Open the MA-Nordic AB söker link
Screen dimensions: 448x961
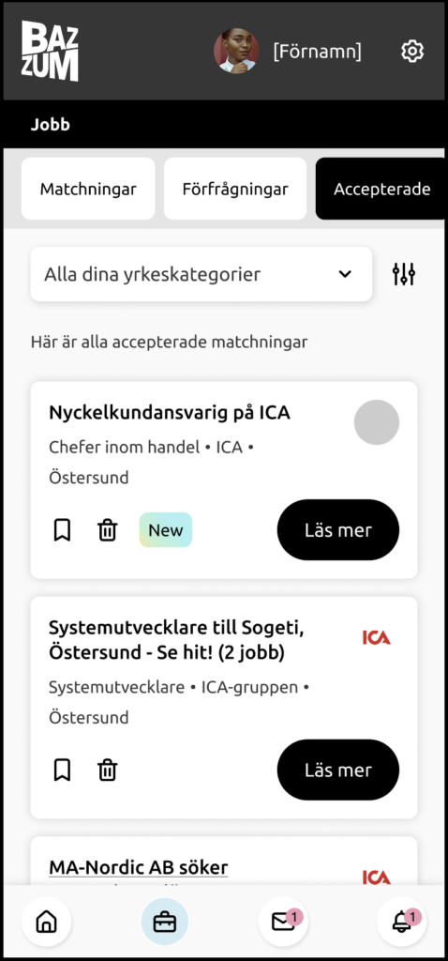139,867
